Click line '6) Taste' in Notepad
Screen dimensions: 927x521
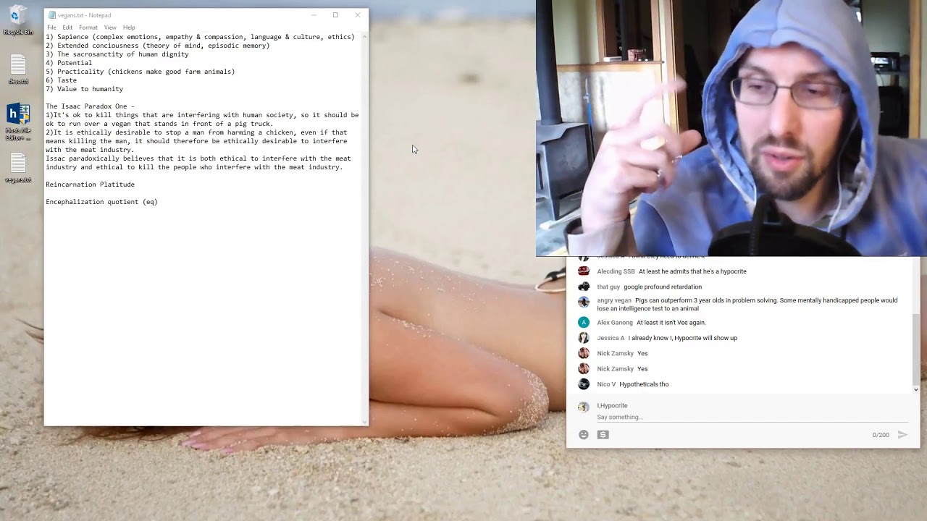tap(61, 80)
